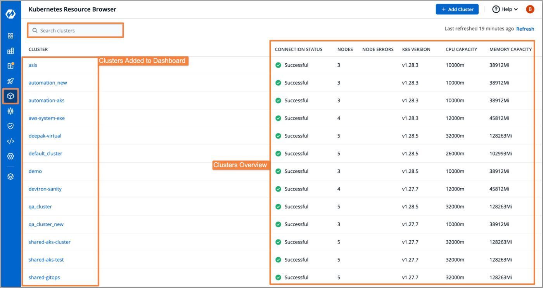Click the rocket deployment icon in sidebar
This screenshot has width=543, height=288.
10,80
